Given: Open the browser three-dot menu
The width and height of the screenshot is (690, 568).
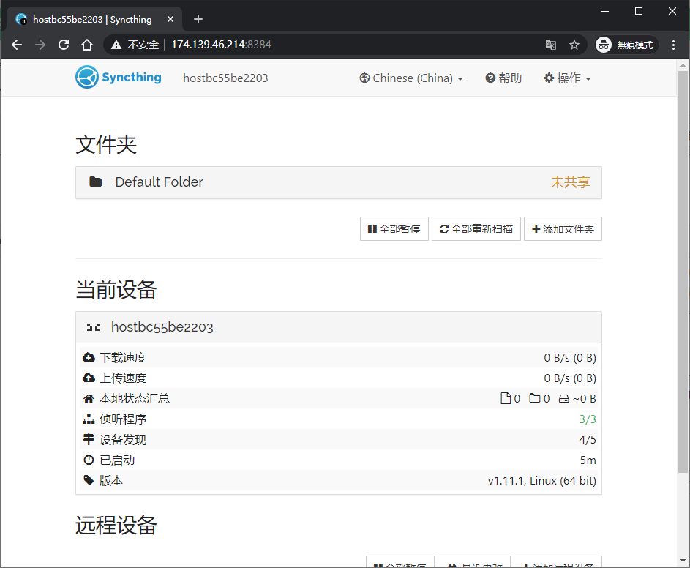Looking at the screenshot, I should 673,45.
